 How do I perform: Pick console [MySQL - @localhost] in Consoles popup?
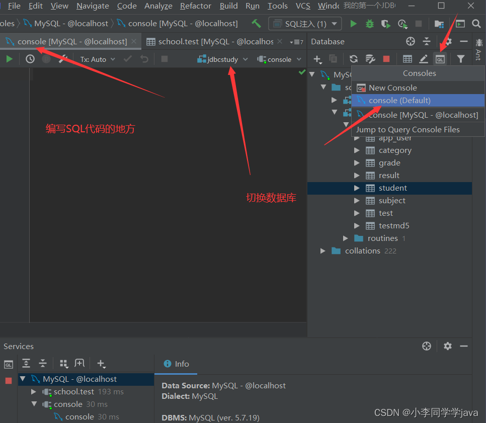pyautogui.click(x=418, y=115)
